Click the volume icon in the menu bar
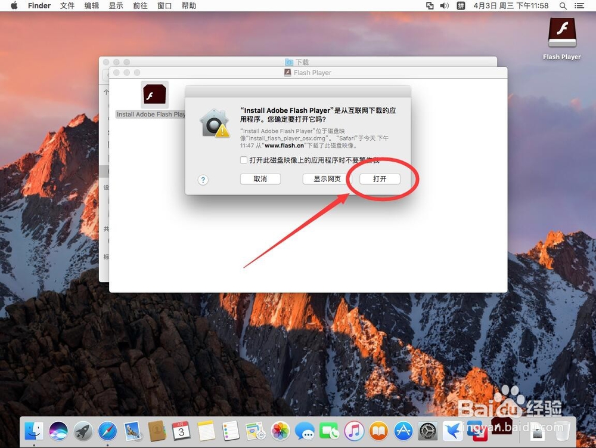The image size is (596, 448). point(445,6)
